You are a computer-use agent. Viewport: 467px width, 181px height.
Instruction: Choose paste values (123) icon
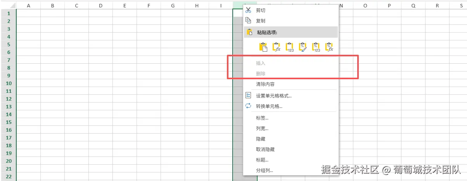coord(290,47)
